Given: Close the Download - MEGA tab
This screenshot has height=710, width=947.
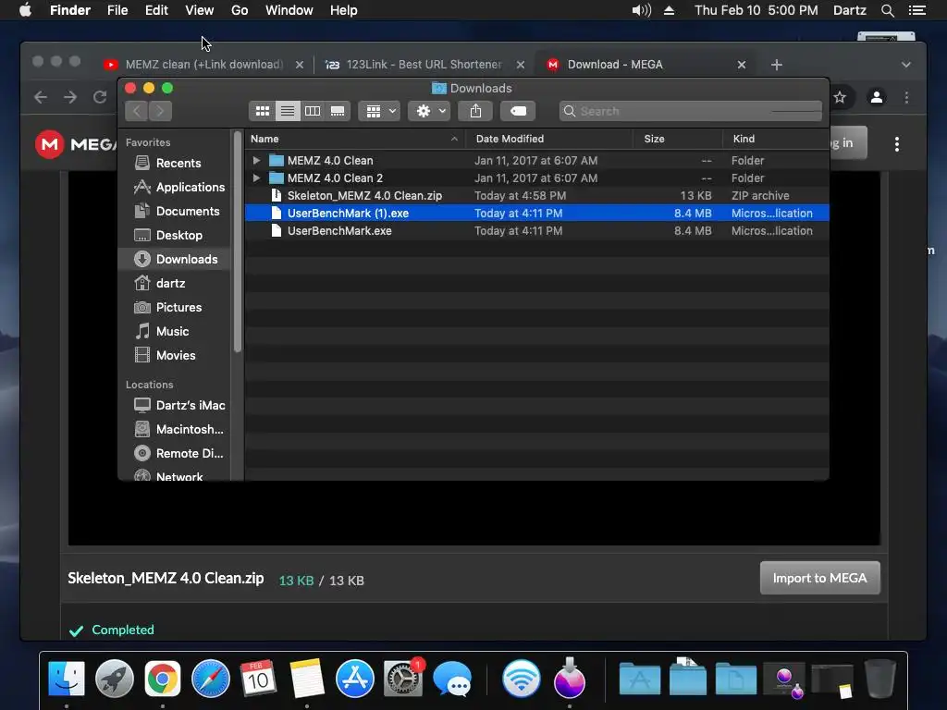Looking at the screenshot, I should click(x=742, y=65).
